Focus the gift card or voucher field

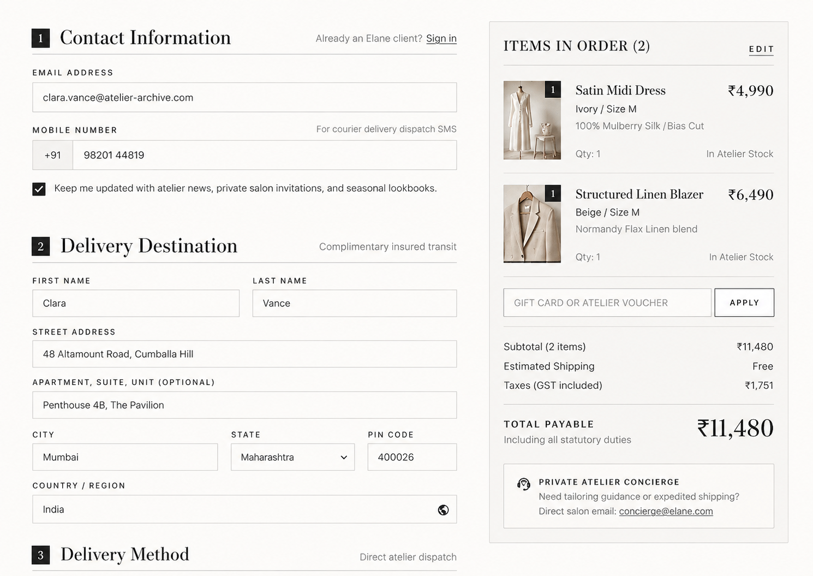[x=607, y=302]
